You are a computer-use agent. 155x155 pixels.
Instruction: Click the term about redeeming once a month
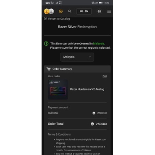point(80,148)
